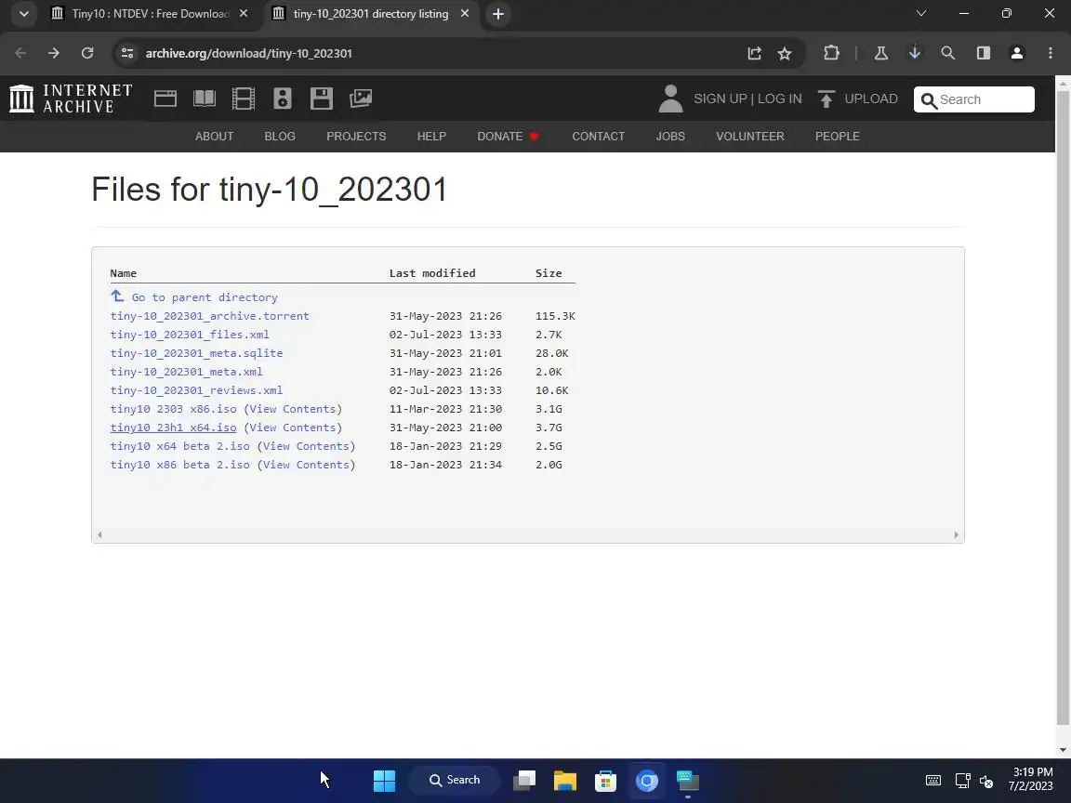Open the Texts book icon
Viewport: 1071px width, 803px height.
205,99
